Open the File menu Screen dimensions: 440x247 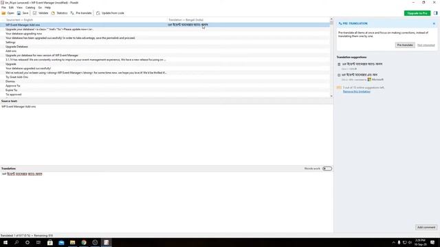click(x=3, y=8)
